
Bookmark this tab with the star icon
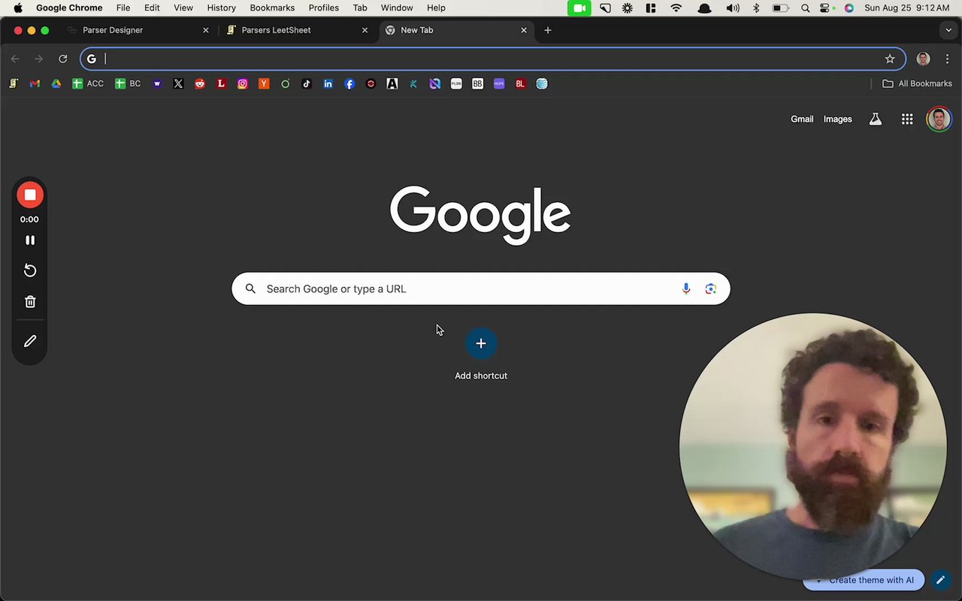(890, 59)
